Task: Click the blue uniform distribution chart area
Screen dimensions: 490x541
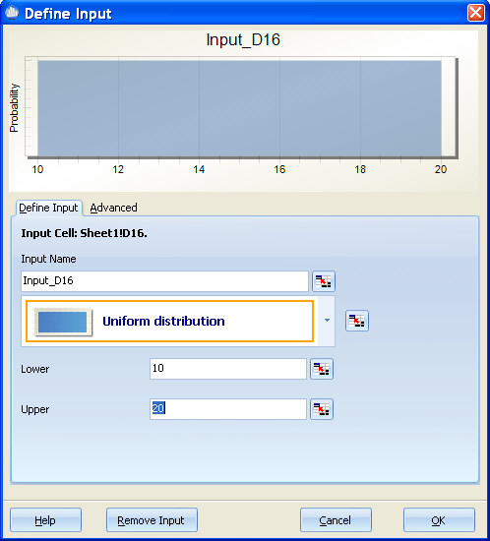Action: [239, 108]
